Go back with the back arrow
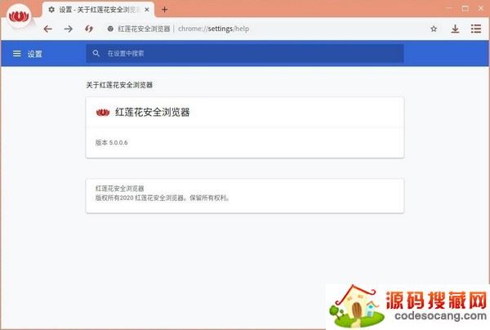This screenshot has height=330, width=490. [48, 29]
